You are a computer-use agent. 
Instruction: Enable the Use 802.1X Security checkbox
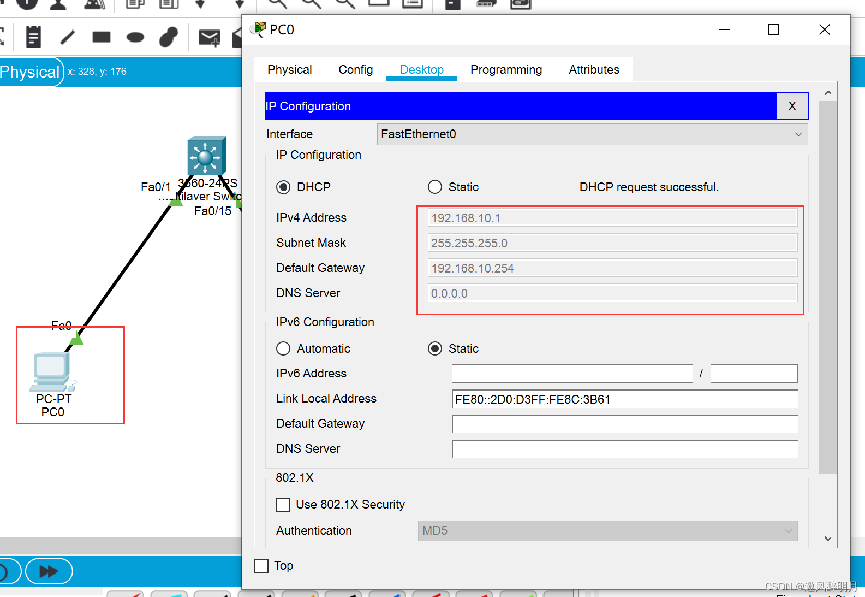[283, 505]
